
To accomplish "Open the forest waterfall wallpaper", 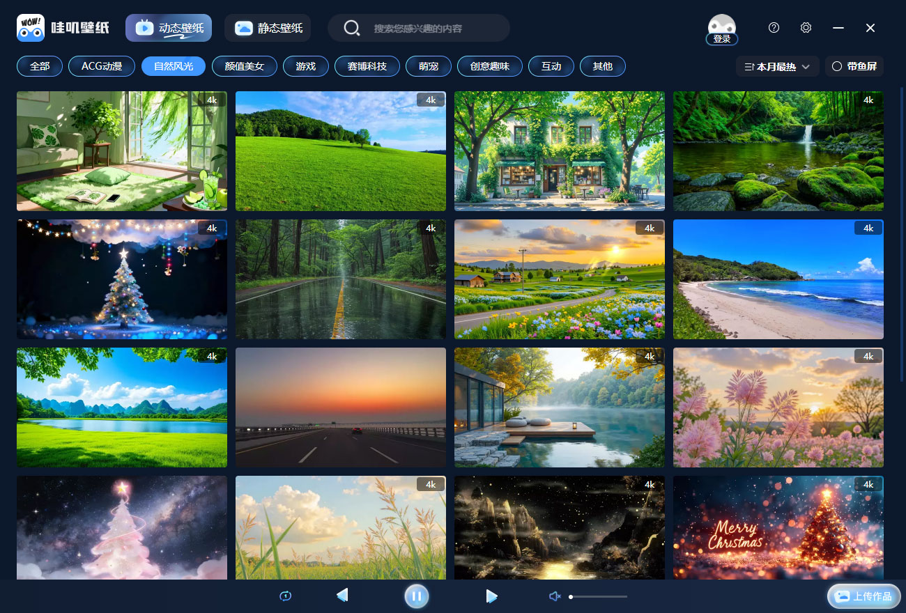I will (778, 151).
